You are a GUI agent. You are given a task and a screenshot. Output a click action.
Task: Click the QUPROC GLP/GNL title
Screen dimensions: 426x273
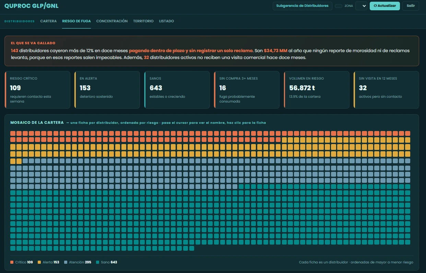(x=32, y=6)
